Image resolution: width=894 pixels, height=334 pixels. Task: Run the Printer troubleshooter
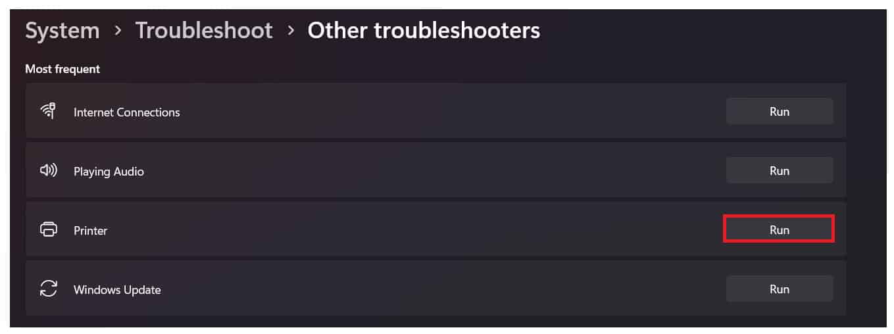779,230
